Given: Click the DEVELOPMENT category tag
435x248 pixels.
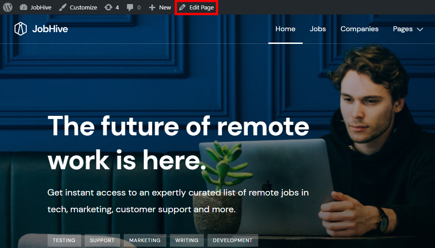Looking at the screenshot, I should [232, 240].
